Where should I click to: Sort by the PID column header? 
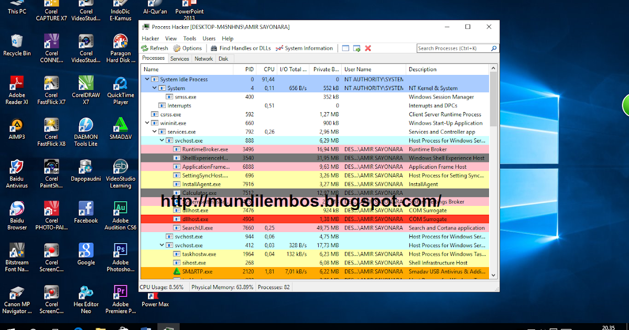[244, 69]
